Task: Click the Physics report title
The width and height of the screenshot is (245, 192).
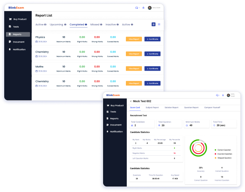Action: click(x=40, y=37)
